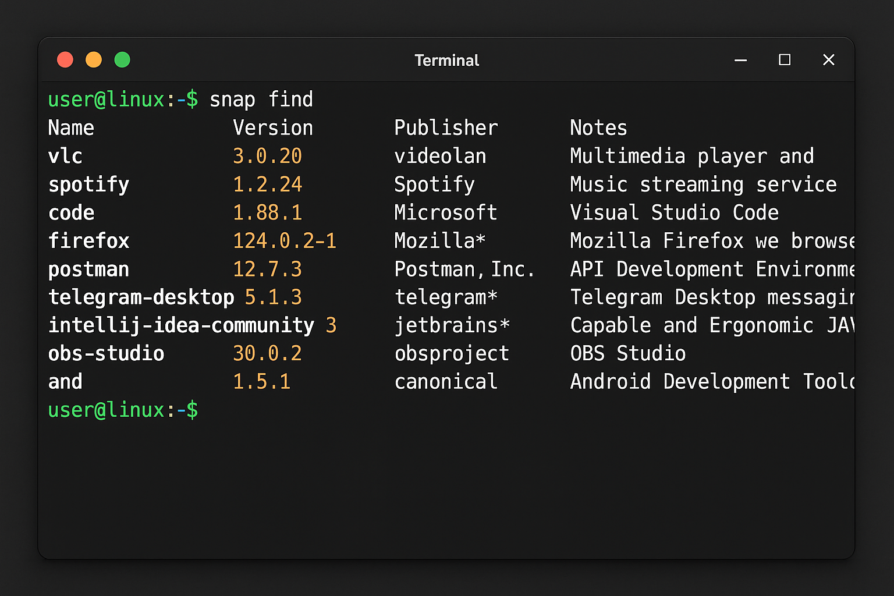Viewport: 894px width, 596px height.
Task: Click the Publisher column header
Action: coord(446,127)
